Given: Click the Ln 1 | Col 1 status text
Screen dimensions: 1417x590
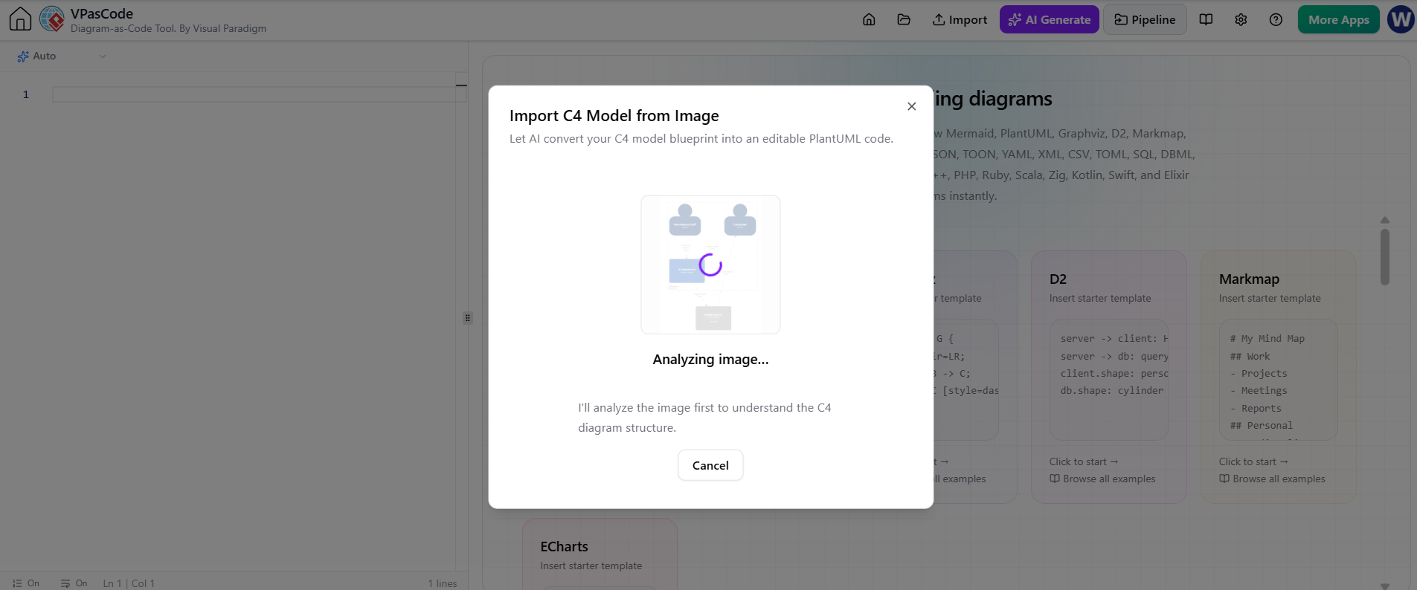Looking at the screenshot, I should click(x=129, y=583).
